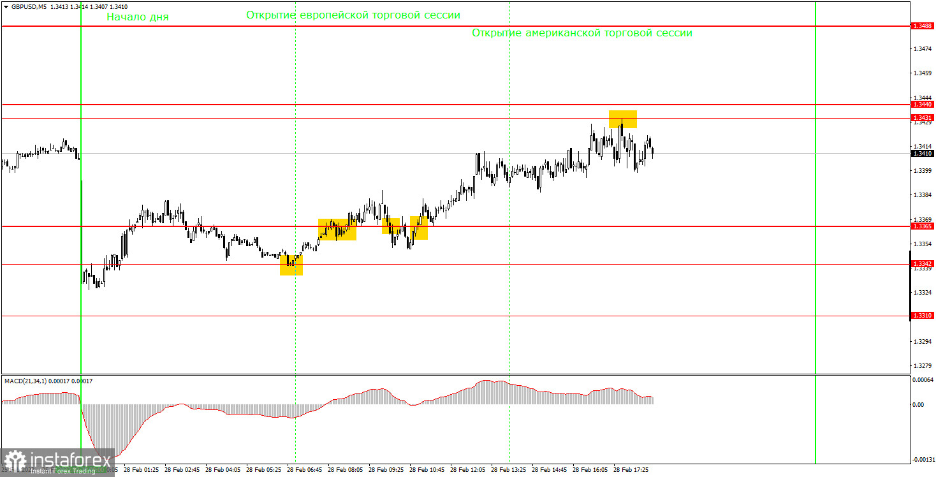The image size is (936, 477).
Task: Click the 28 Feb 13:25 time label
Action: pyautogui.click(x=509, y=471)
